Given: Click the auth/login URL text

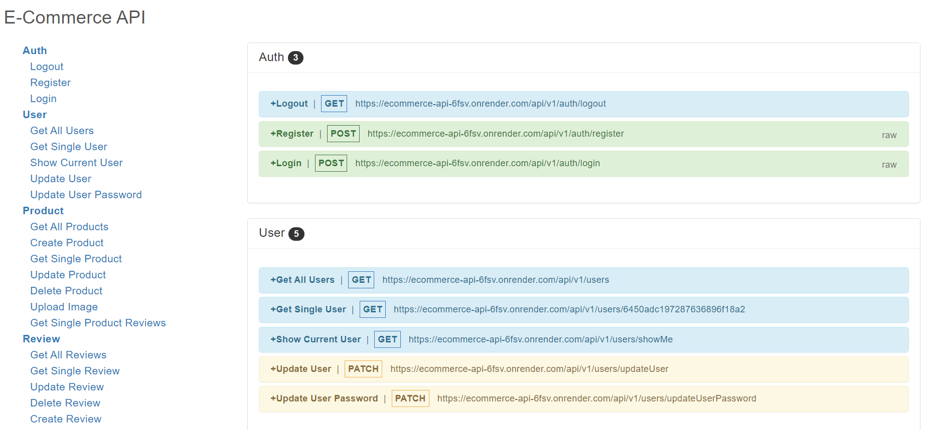Looking at the screenshot, I should (x=478, y=163).
